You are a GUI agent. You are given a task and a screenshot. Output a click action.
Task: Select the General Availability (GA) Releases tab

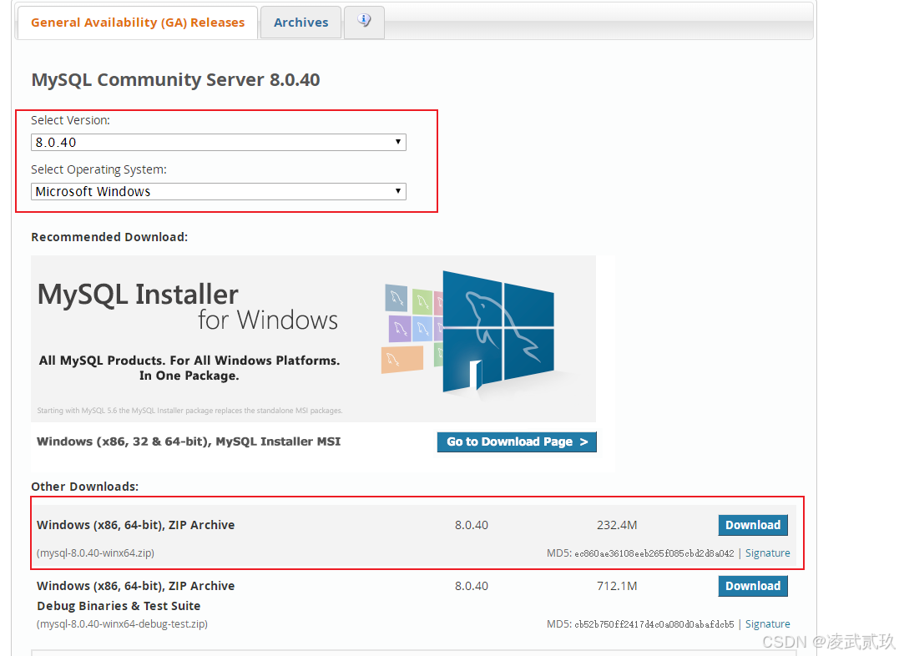pos(137,22)
